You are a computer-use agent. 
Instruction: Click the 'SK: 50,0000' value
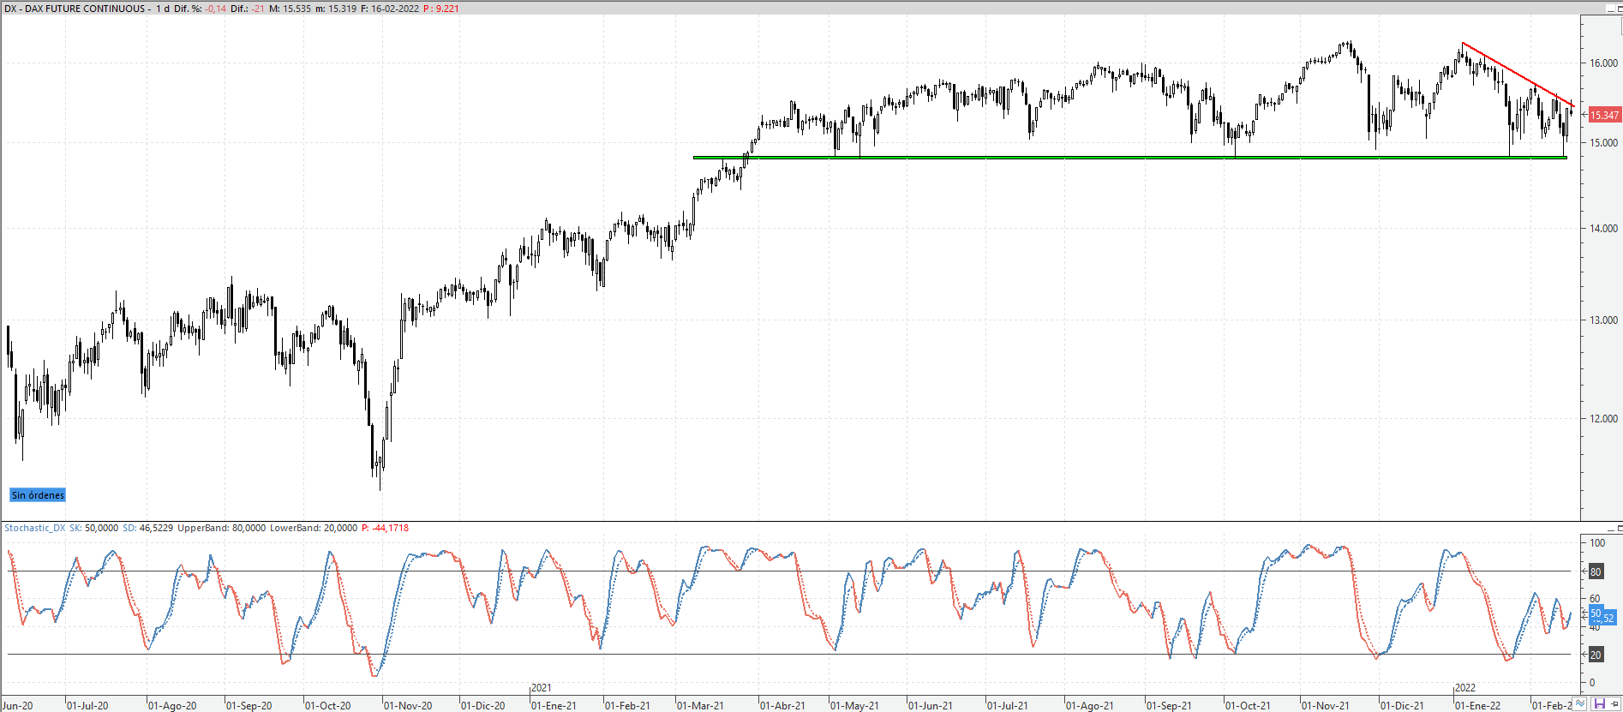click(93, 528)
